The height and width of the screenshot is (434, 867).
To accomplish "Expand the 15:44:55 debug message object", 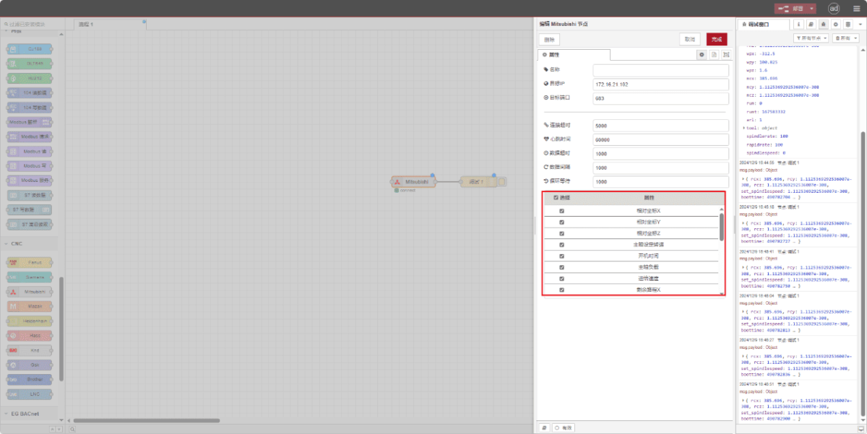I will pyautogui.click(x=743, y=178).
